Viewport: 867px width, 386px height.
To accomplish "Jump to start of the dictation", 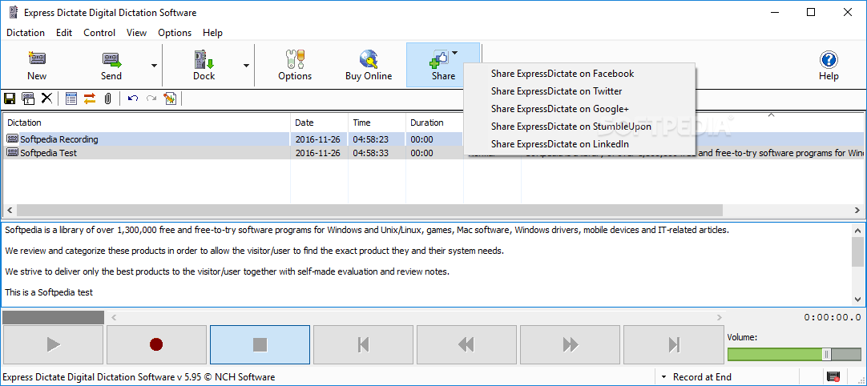I will tap(363, 345).
